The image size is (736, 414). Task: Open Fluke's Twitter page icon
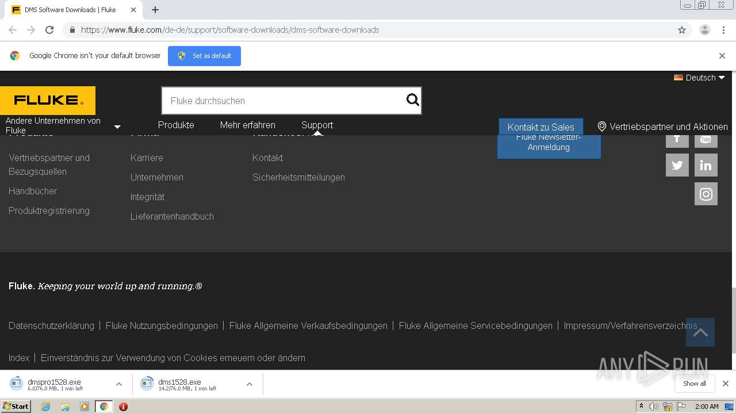677,165
